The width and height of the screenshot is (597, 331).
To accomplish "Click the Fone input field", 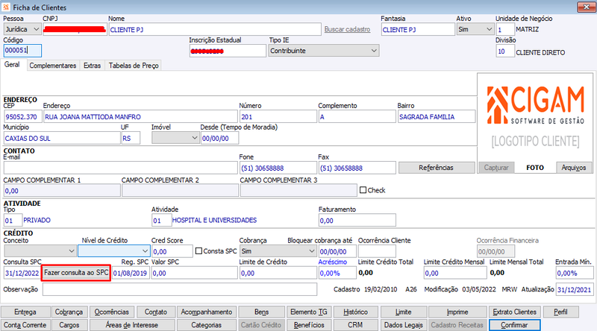I will click(278, 168).
